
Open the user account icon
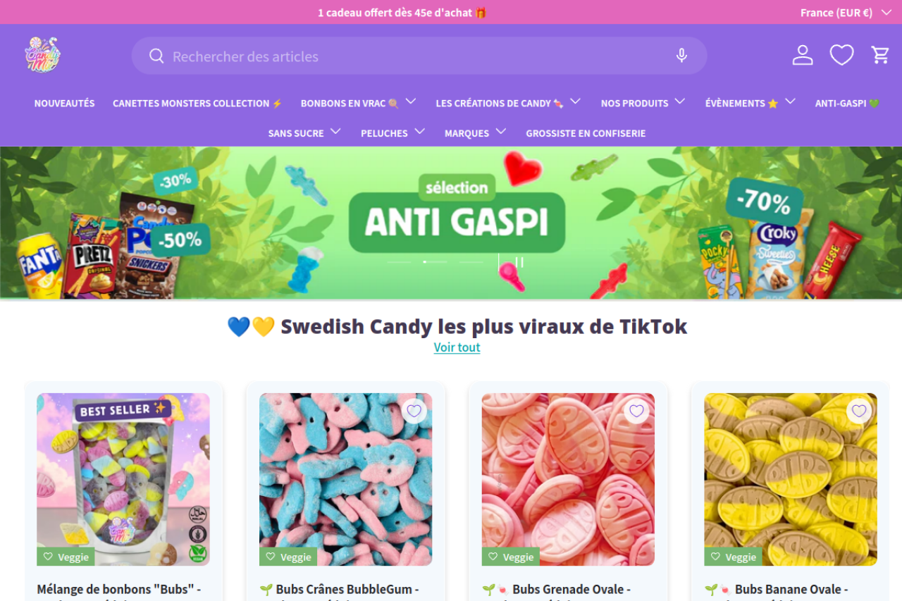(x=803, y=55)
